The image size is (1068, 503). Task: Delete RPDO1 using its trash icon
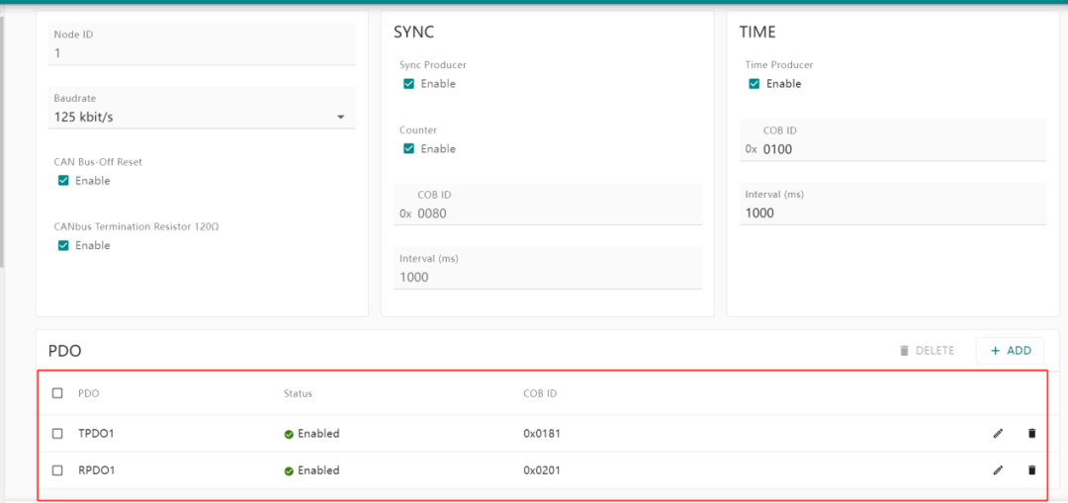tap(1031, 469)
